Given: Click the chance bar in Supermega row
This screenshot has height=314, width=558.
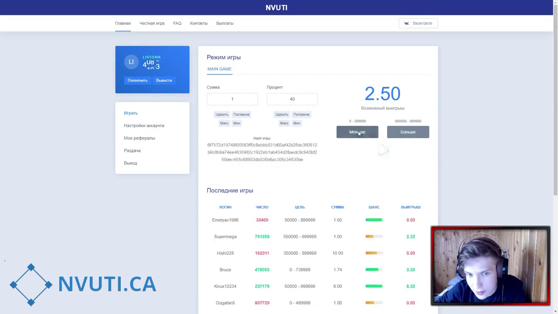Looking at the screenshot, I should tap(374, 237).
